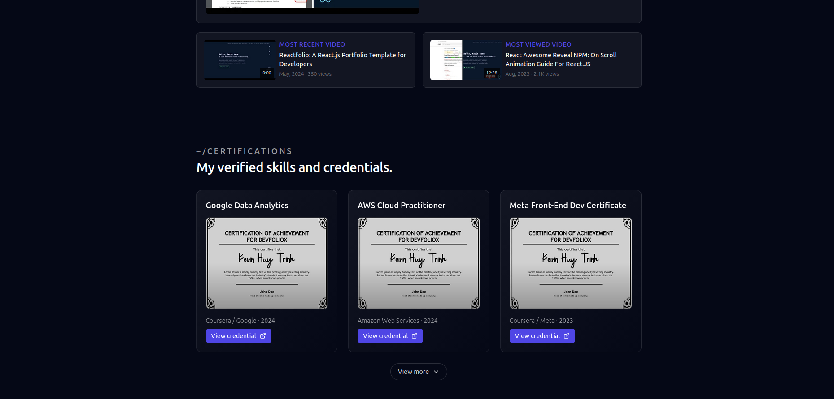Screen dimensions: 834x399
Task: Click external-link icon on AWS credential button
Action: click(x=415, y=336)
